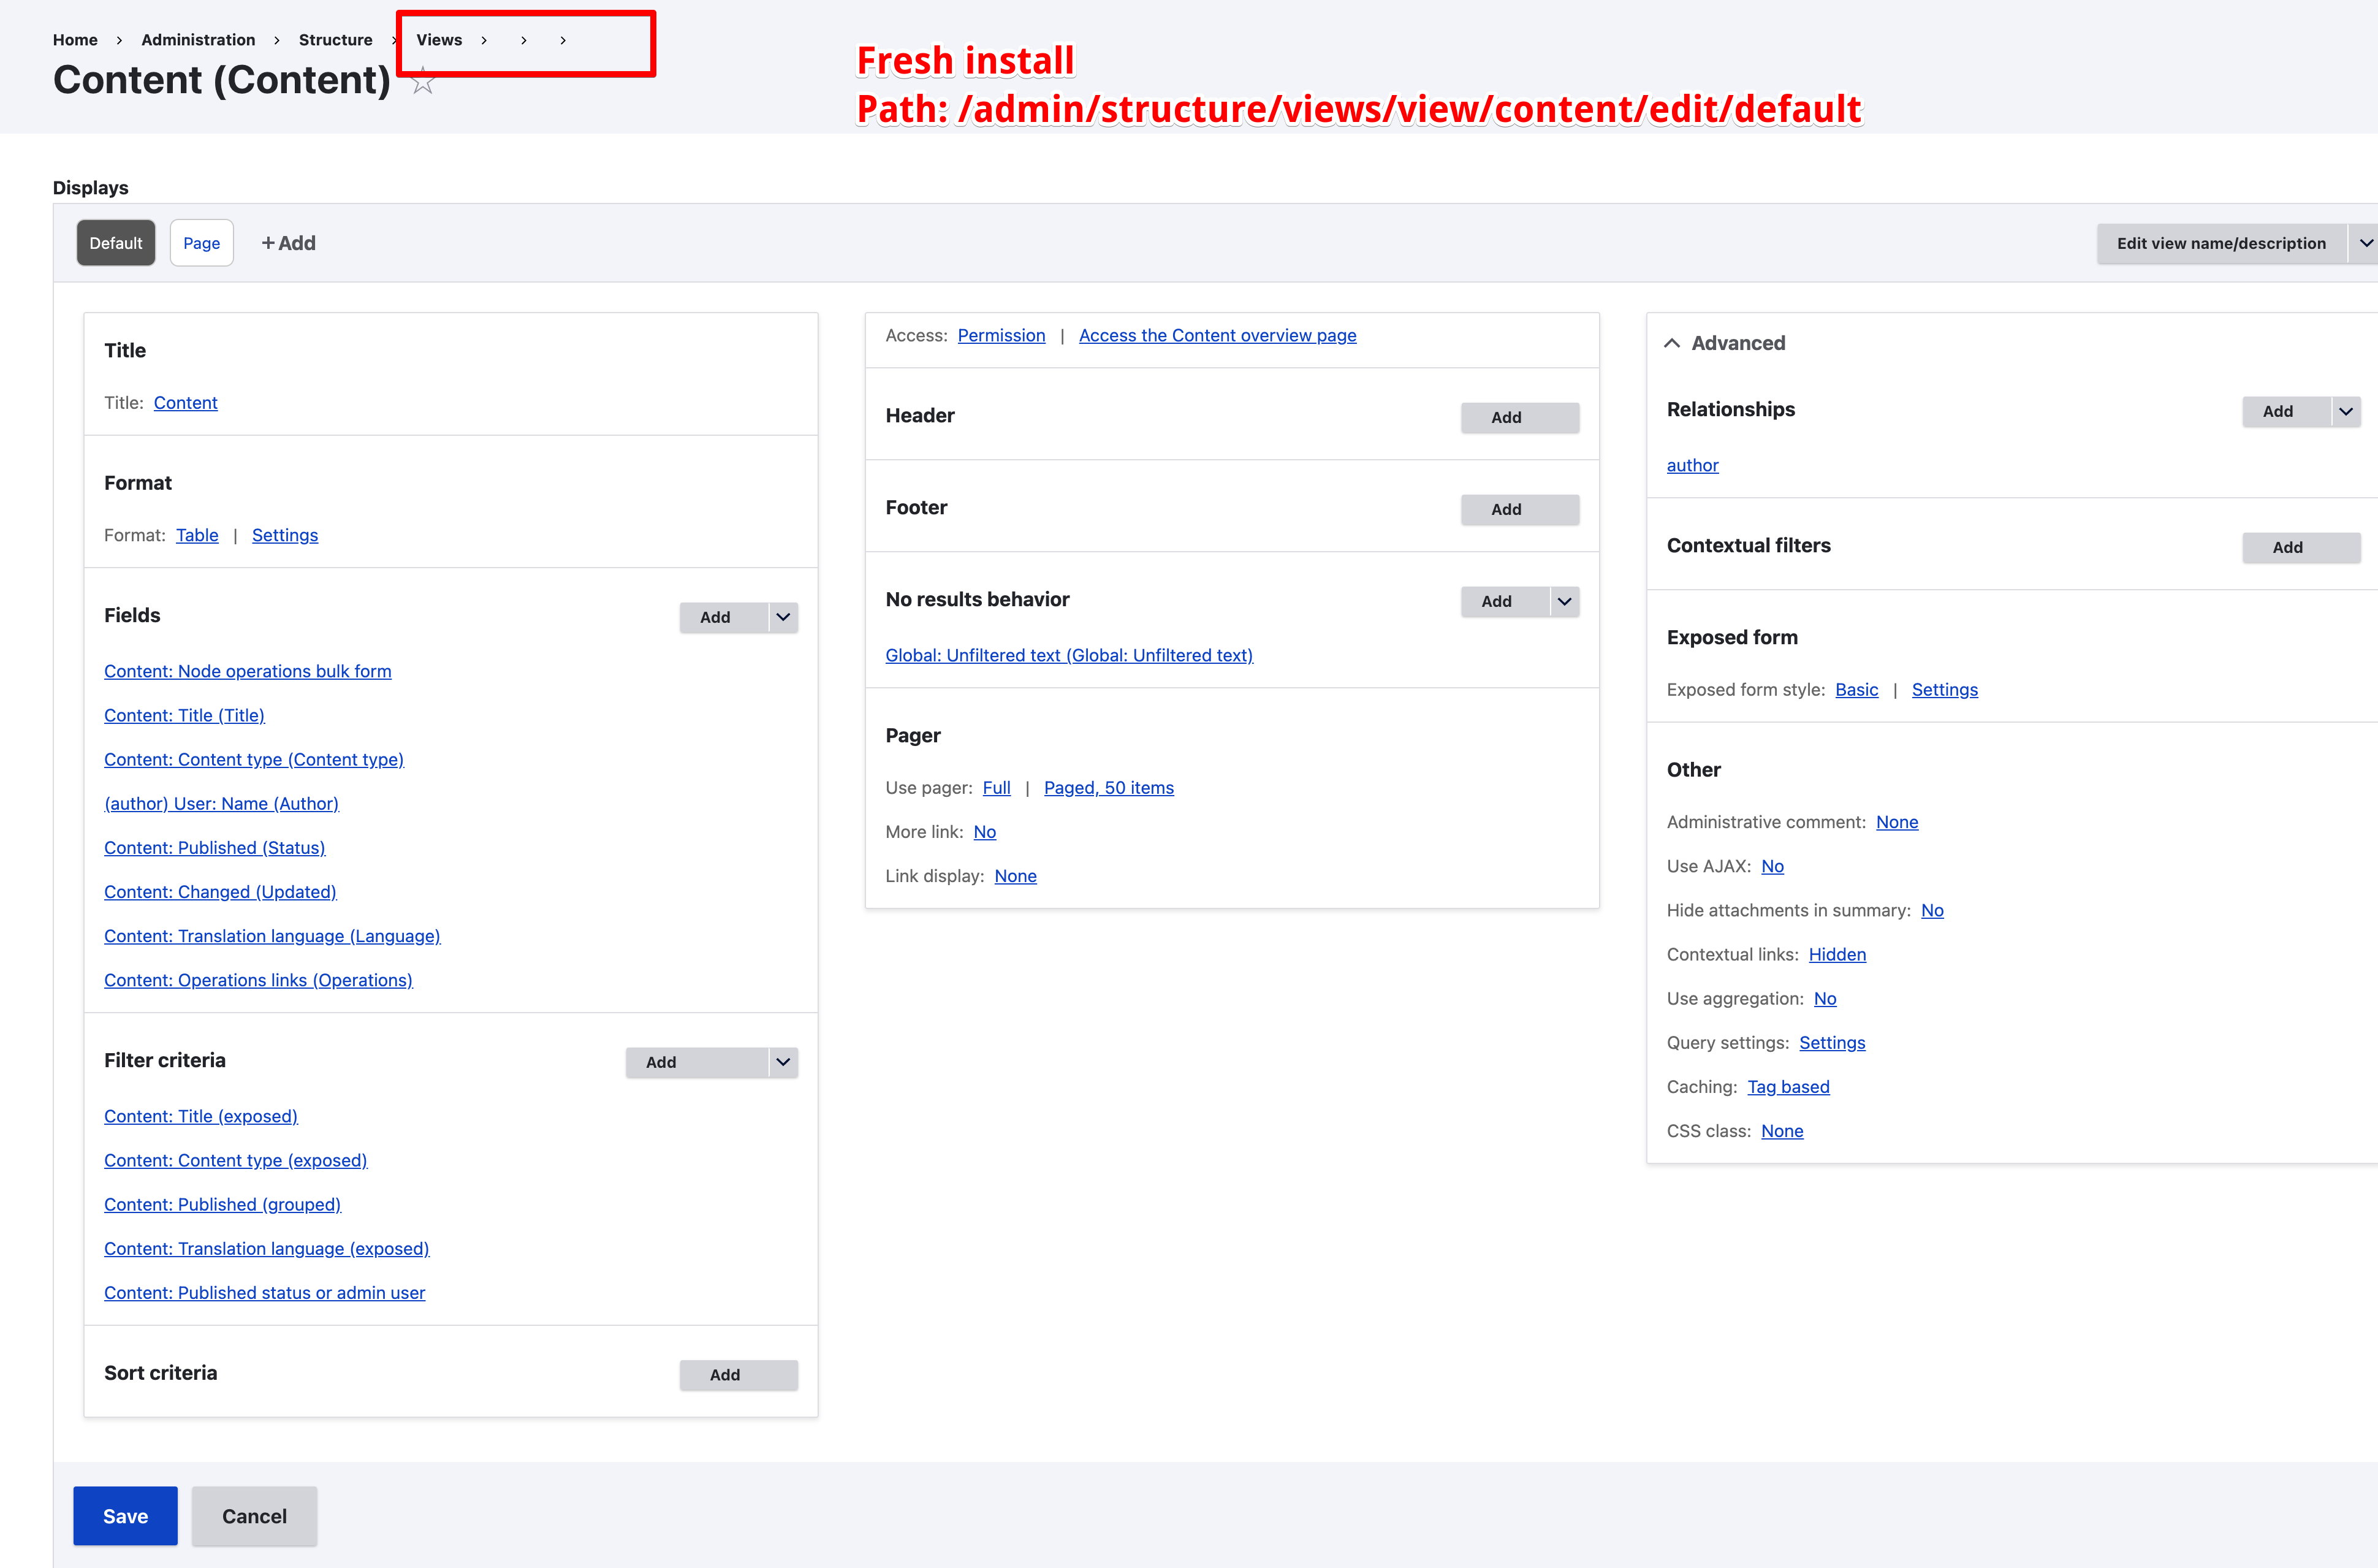
Task: Open the author relationship
Action: click(1692, 465)
